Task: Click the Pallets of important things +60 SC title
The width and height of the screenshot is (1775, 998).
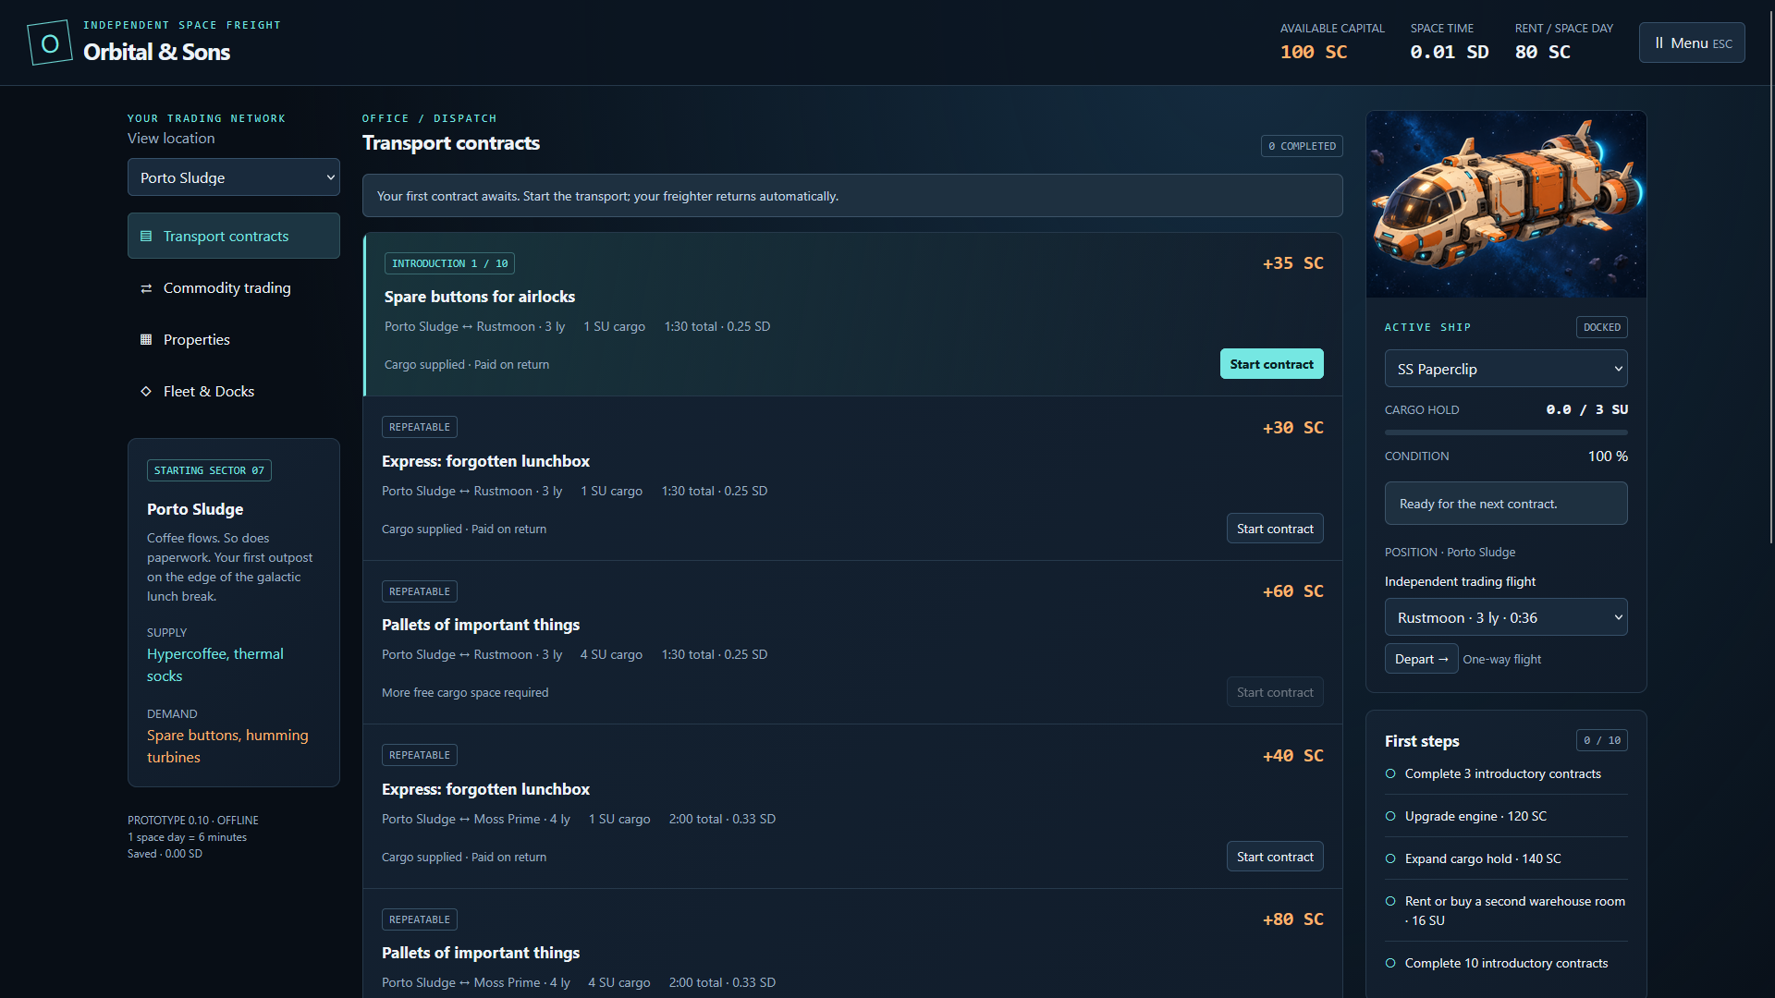Action: [x=481, y=625]
